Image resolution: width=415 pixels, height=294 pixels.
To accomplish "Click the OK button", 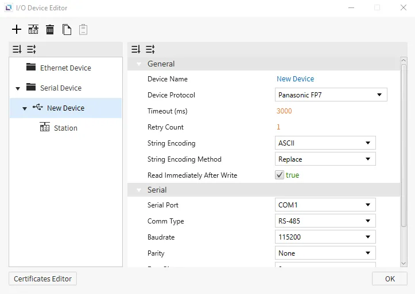I will pos(389,279).
